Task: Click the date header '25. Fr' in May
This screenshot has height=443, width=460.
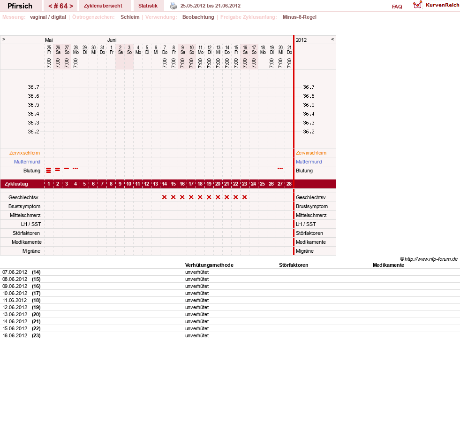Action: click(49, 50)
